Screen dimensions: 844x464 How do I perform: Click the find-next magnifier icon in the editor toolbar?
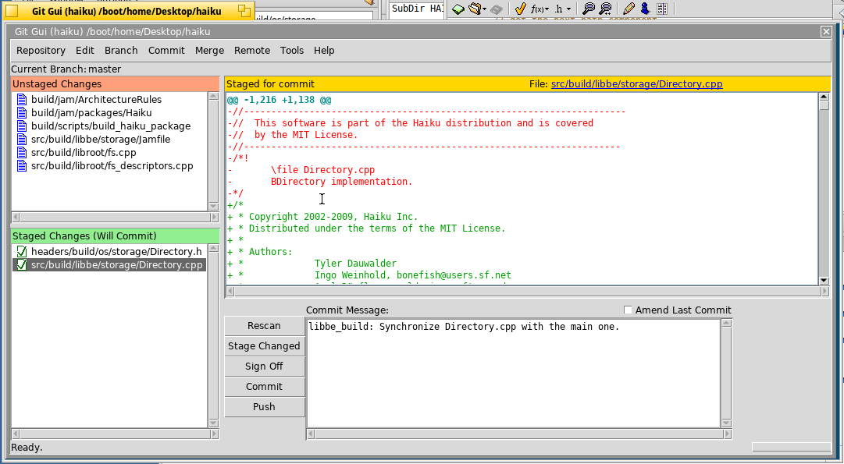pyautogui.click(x=605, y=9)
